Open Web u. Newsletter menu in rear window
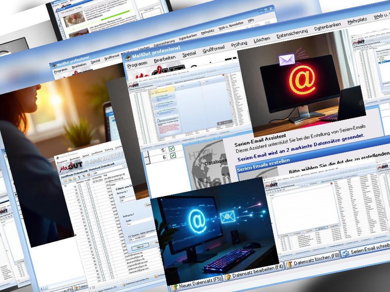390x292 pixels. pos(230,25)
